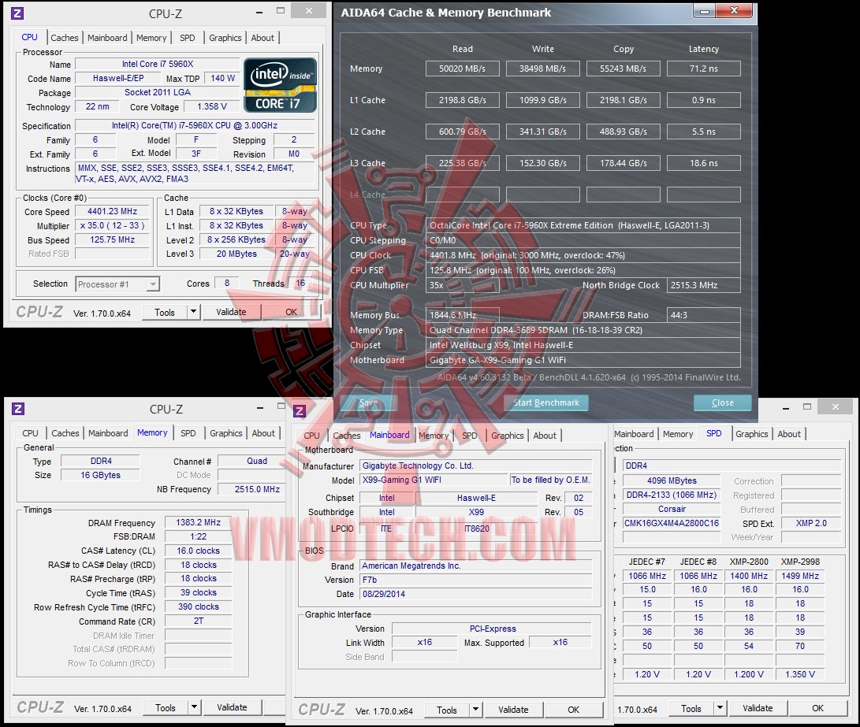The height and width of the screenshot is (727, 860).
Task: Click the CPU-Z logo icon in the Mainboard window
Action: 300,411
